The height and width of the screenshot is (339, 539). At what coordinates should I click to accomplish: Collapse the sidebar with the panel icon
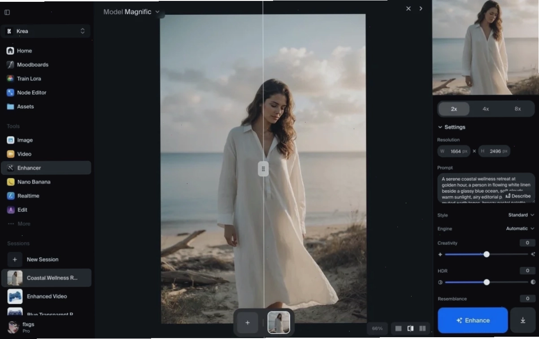7,13
